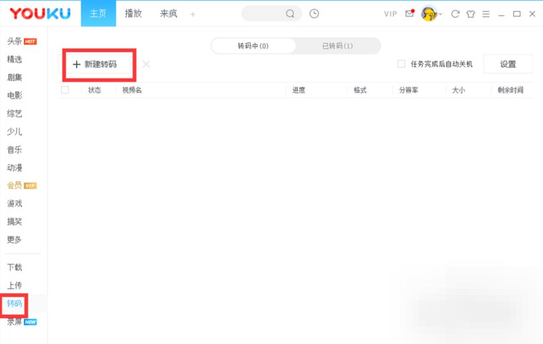Go to 头条 in sidebar
Screen dimensions: 543x344
(15, 41)
